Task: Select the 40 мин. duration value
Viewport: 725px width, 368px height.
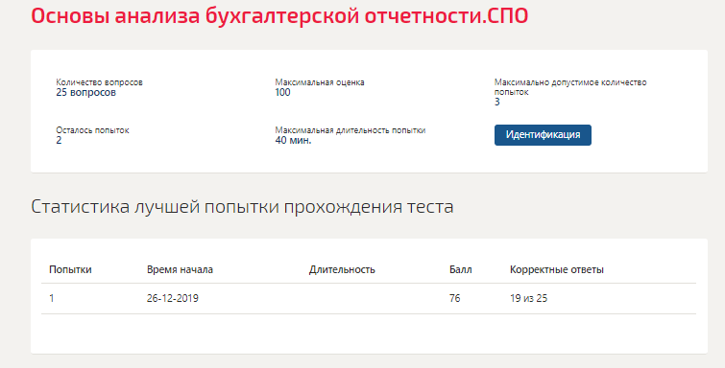Action: pos(293,140)
